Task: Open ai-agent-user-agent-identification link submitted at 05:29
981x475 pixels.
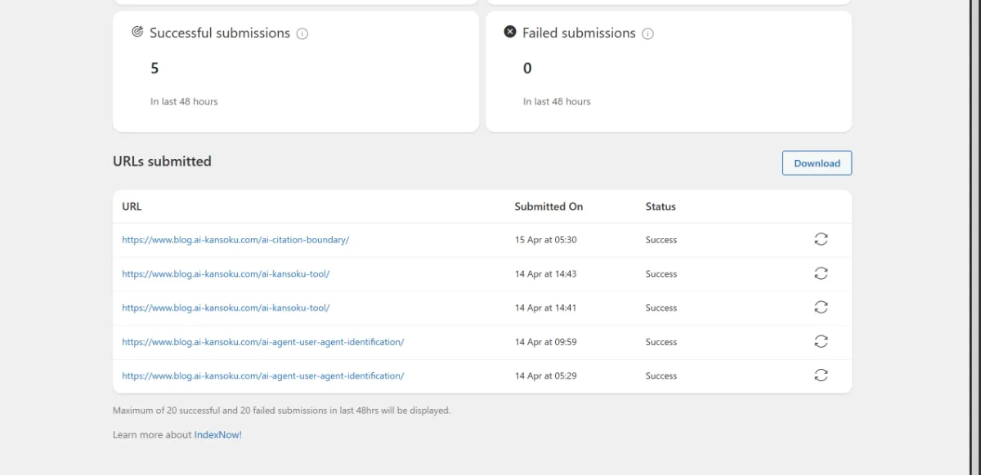Action: click(262, 376)
